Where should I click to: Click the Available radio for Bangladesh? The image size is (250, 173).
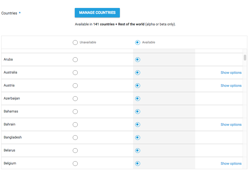(x=138, y=138)
